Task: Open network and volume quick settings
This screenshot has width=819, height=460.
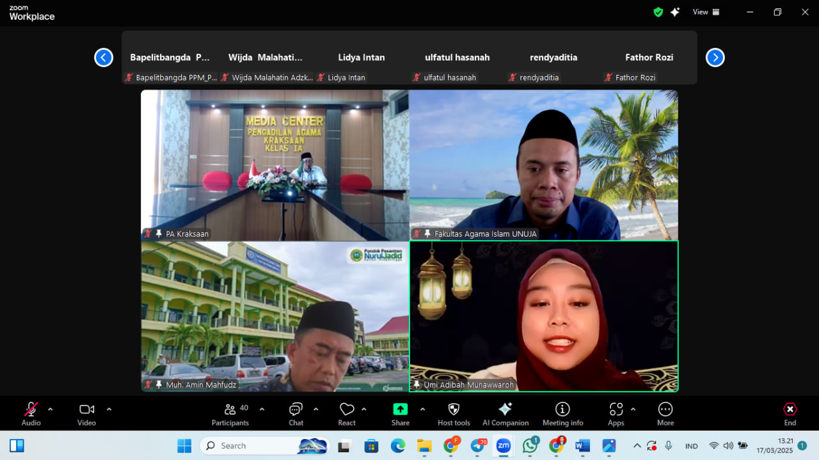Action: pos(728,446)
